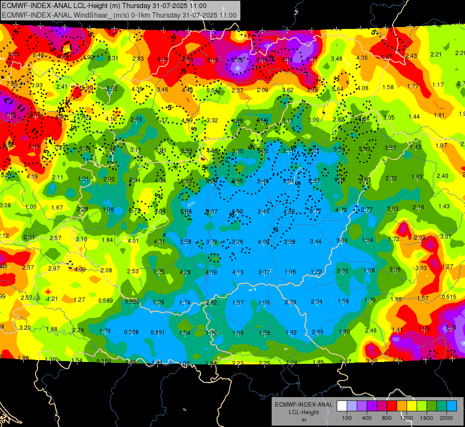Click the wind shear value 4.28

pyautogui.click(x=185, y=272)
